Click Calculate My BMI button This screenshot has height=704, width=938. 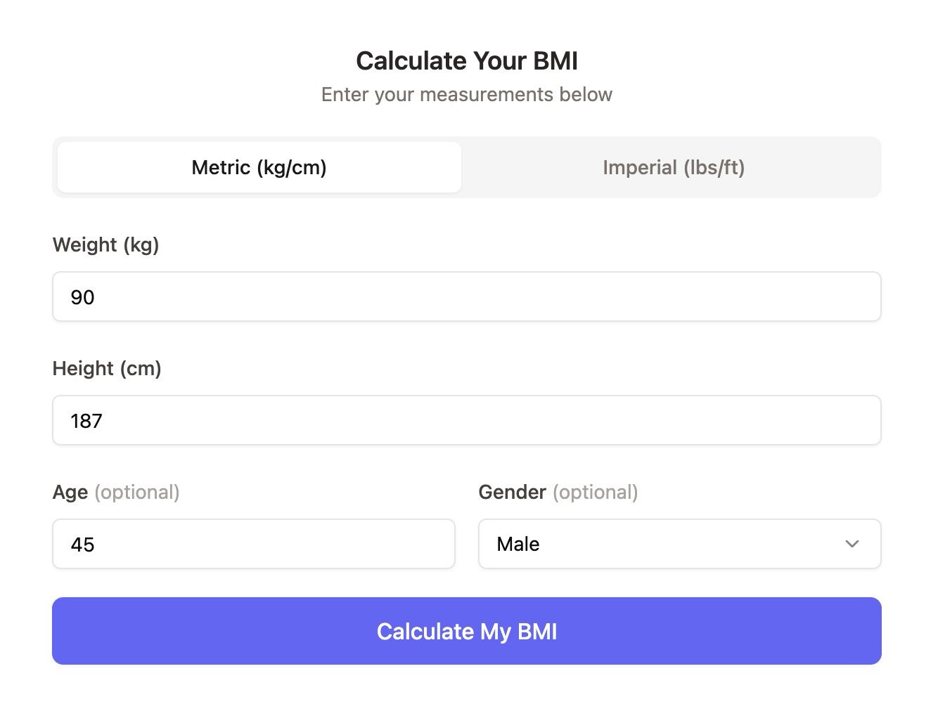pos(467,631)
